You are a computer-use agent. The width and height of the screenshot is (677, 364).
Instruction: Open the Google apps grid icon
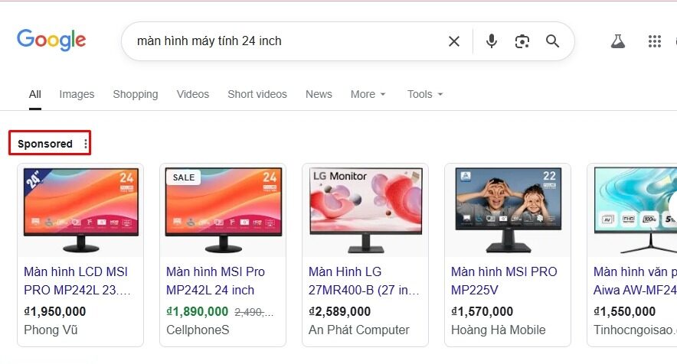pyautogui.click(x=655, y=41)
